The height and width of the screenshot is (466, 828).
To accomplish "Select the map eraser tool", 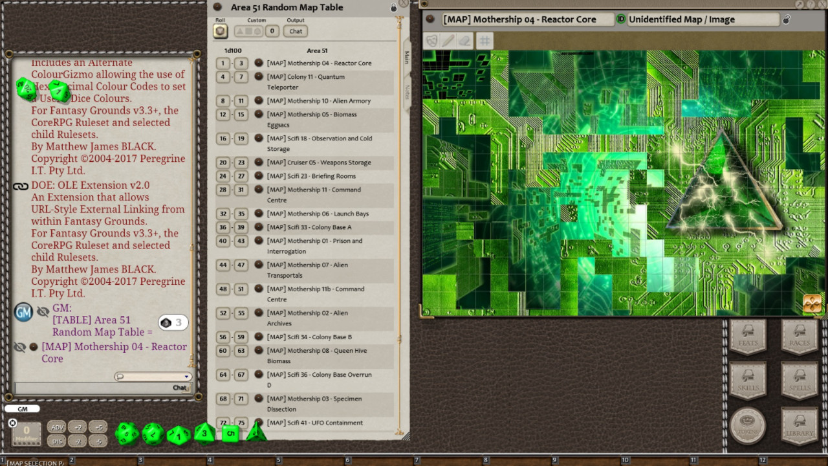I will tap(464, 41).
